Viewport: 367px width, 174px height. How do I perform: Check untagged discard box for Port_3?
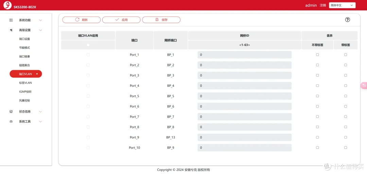click(x=317, y=75)
